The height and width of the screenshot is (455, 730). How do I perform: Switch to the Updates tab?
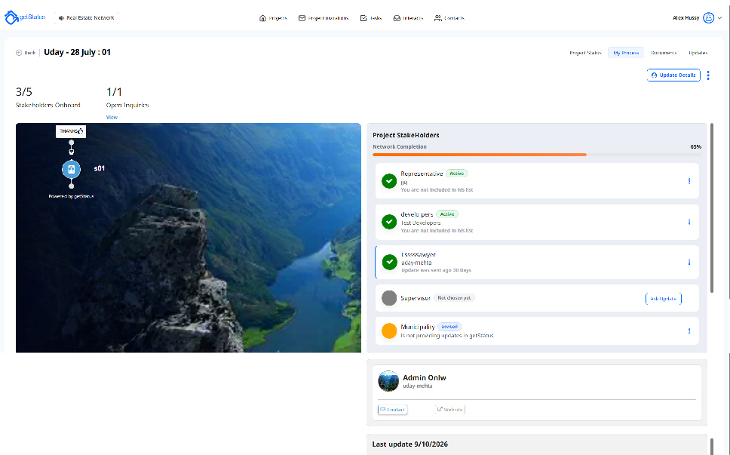pos(698,53)
